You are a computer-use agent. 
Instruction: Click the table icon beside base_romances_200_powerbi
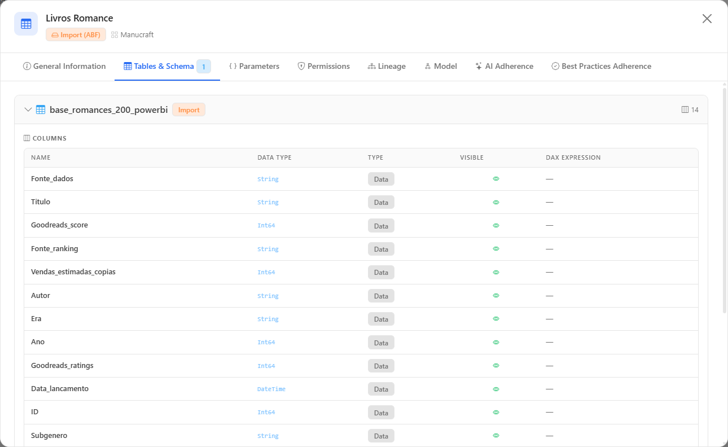pyautogui.click(x=41, y=109)
